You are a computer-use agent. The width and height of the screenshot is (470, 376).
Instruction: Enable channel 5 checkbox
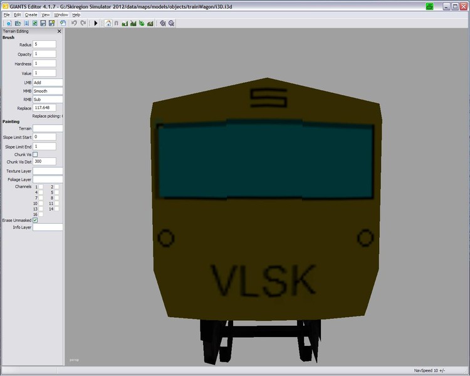(x=56, y=192)
